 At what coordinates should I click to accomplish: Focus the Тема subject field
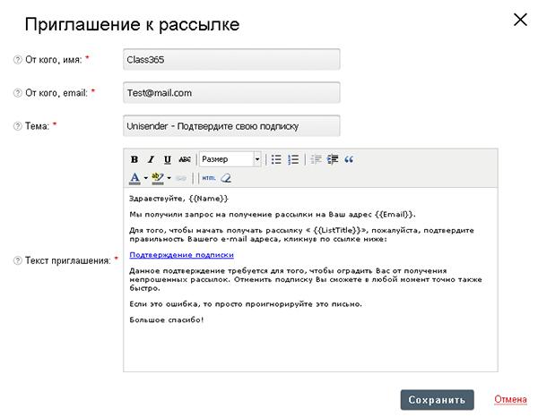coord(231,126)
